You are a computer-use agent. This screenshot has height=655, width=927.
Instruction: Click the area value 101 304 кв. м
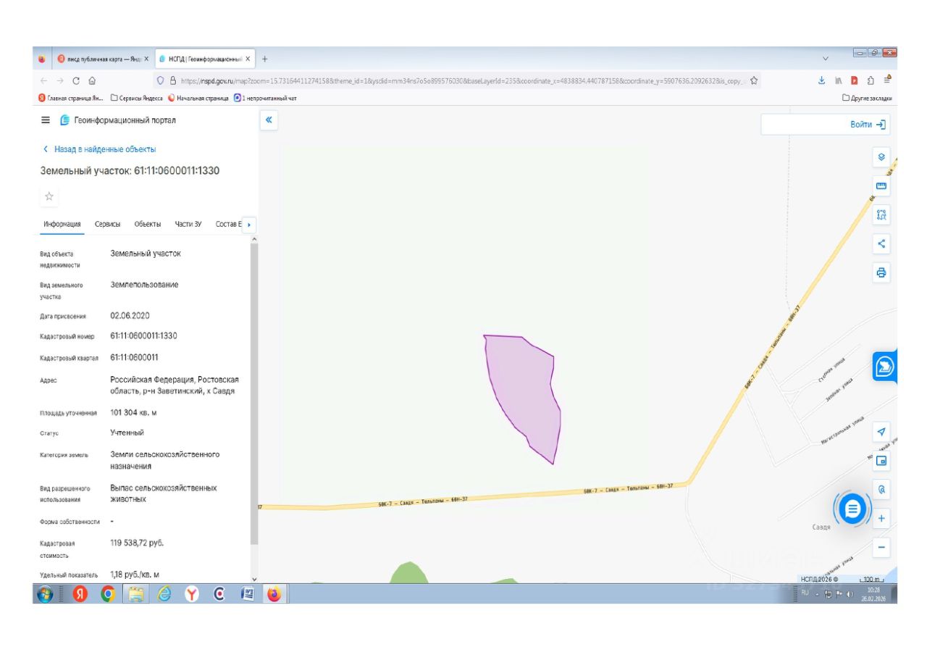point(133,413)
